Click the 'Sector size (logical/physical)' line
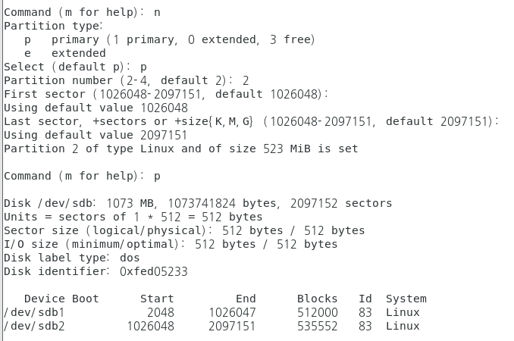This screenshot has width=514, height=341. coord(184,230)
